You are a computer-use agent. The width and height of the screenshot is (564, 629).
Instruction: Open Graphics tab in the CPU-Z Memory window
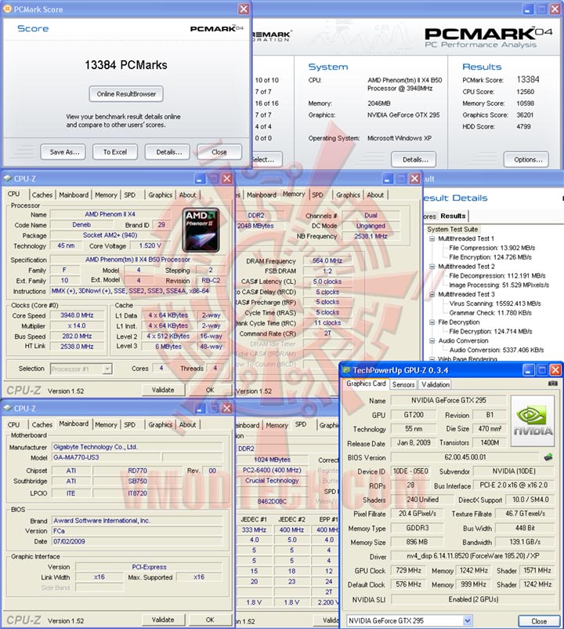348,195
